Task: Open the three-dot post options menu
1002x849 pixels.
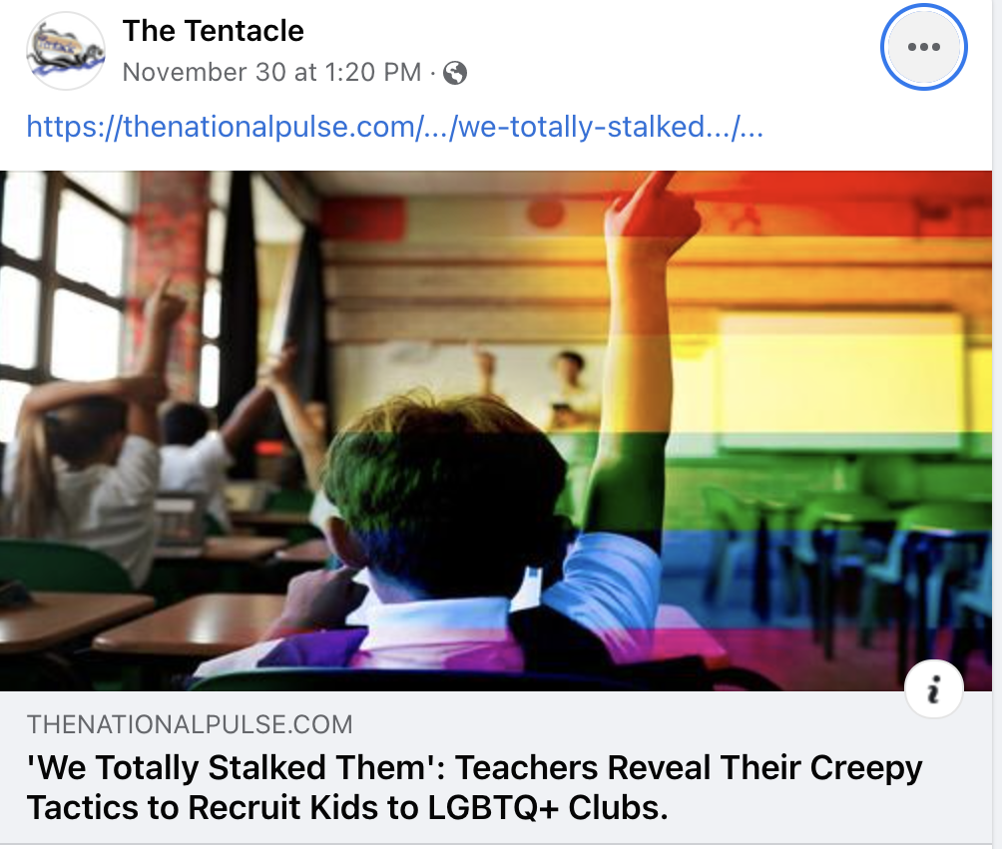Action: (x=923, y=47)
